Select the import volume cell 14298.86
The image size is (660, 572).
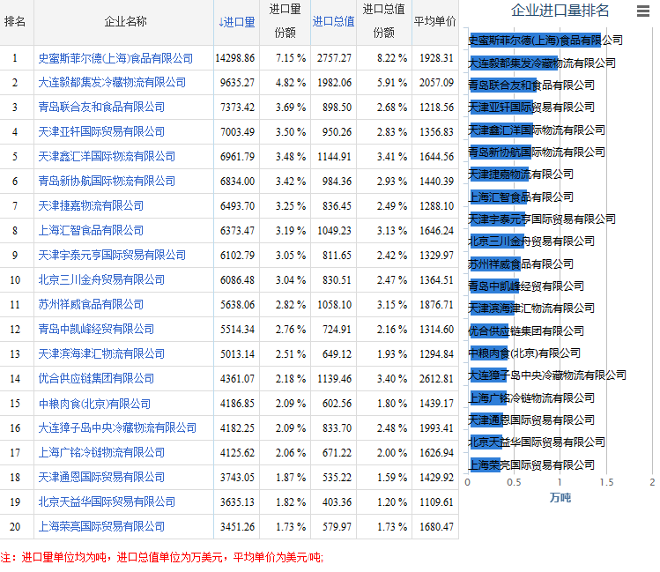235,58
